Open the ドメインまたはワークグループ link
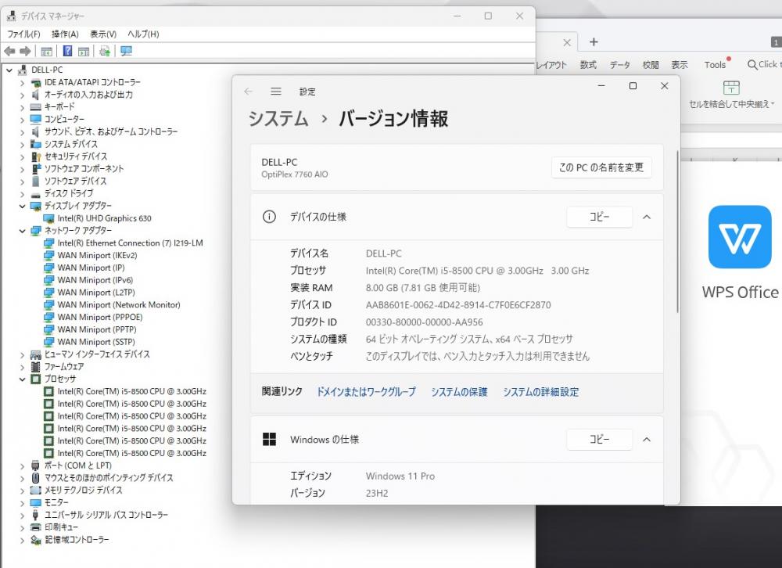 point(366,392)
